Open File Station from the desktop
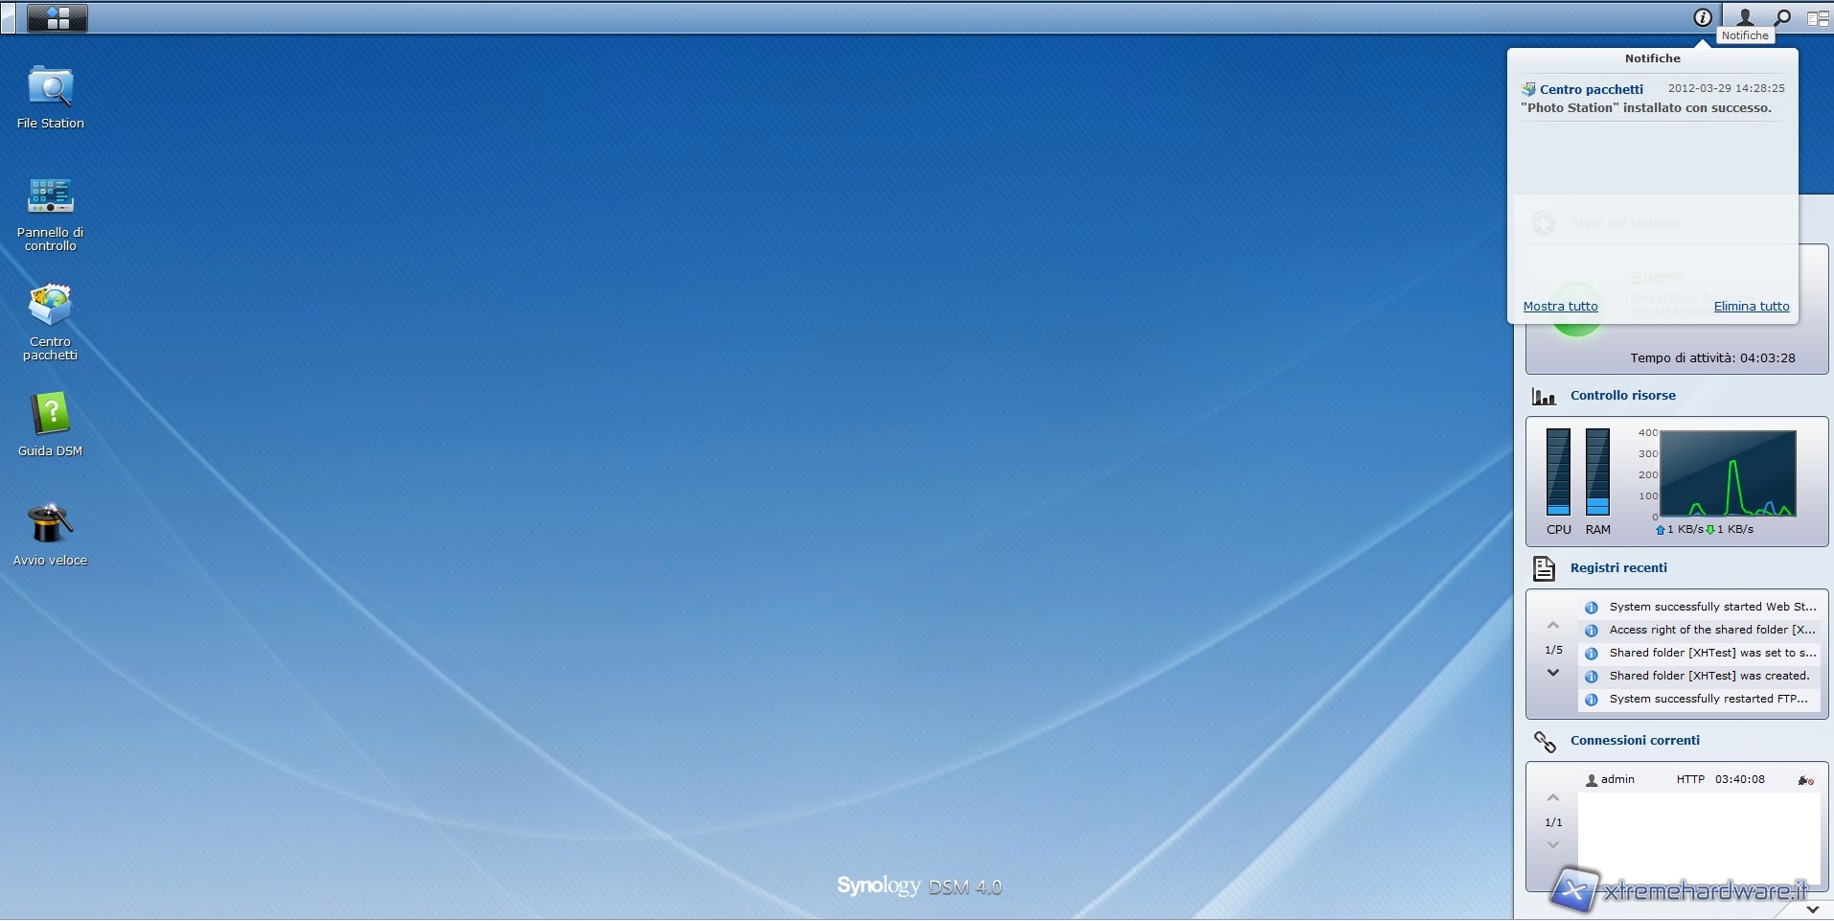This screenshot has width=1834, height=921. 50,88
